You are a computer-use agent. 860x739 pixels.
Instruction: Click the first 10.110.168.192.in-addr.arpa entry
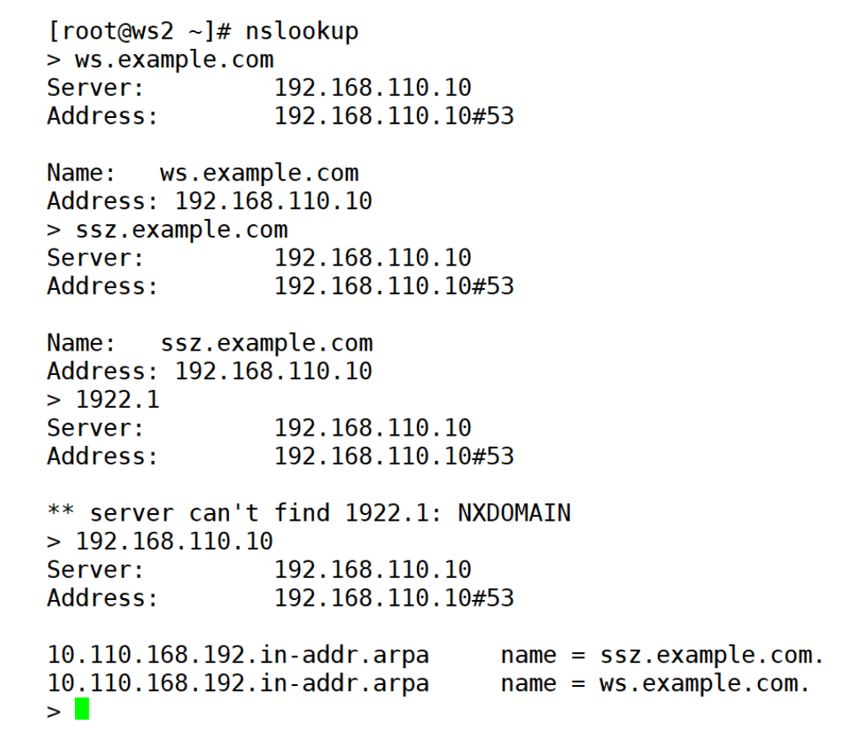point(238,655)
